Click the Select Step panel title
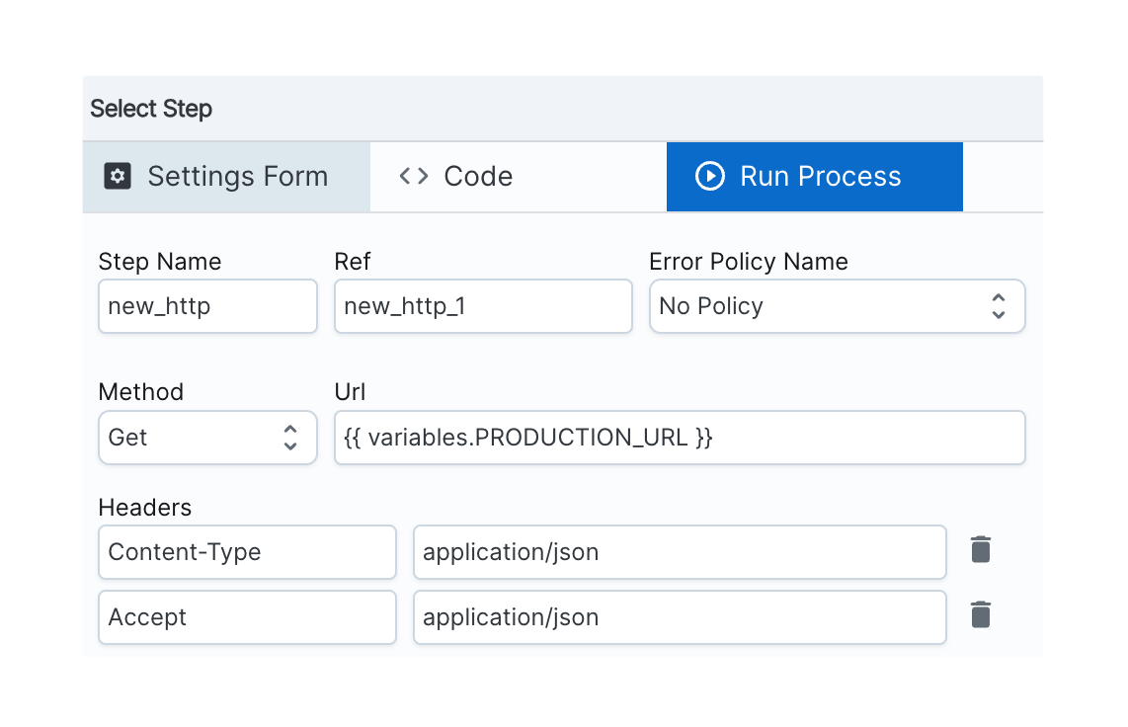The image size is (1128, 727). coord(151,109)
